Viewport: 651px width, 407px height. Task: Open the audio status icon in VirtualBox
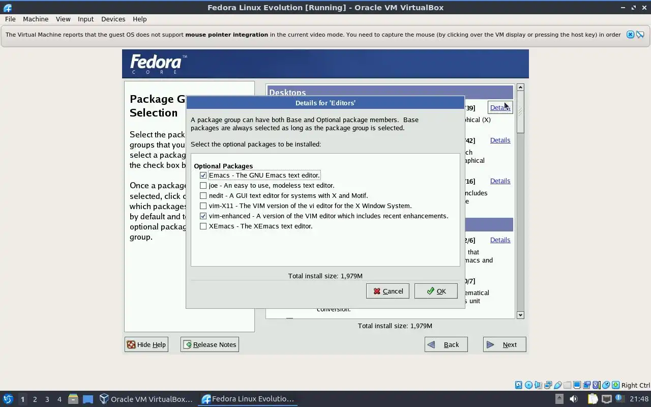coord(538,385)
